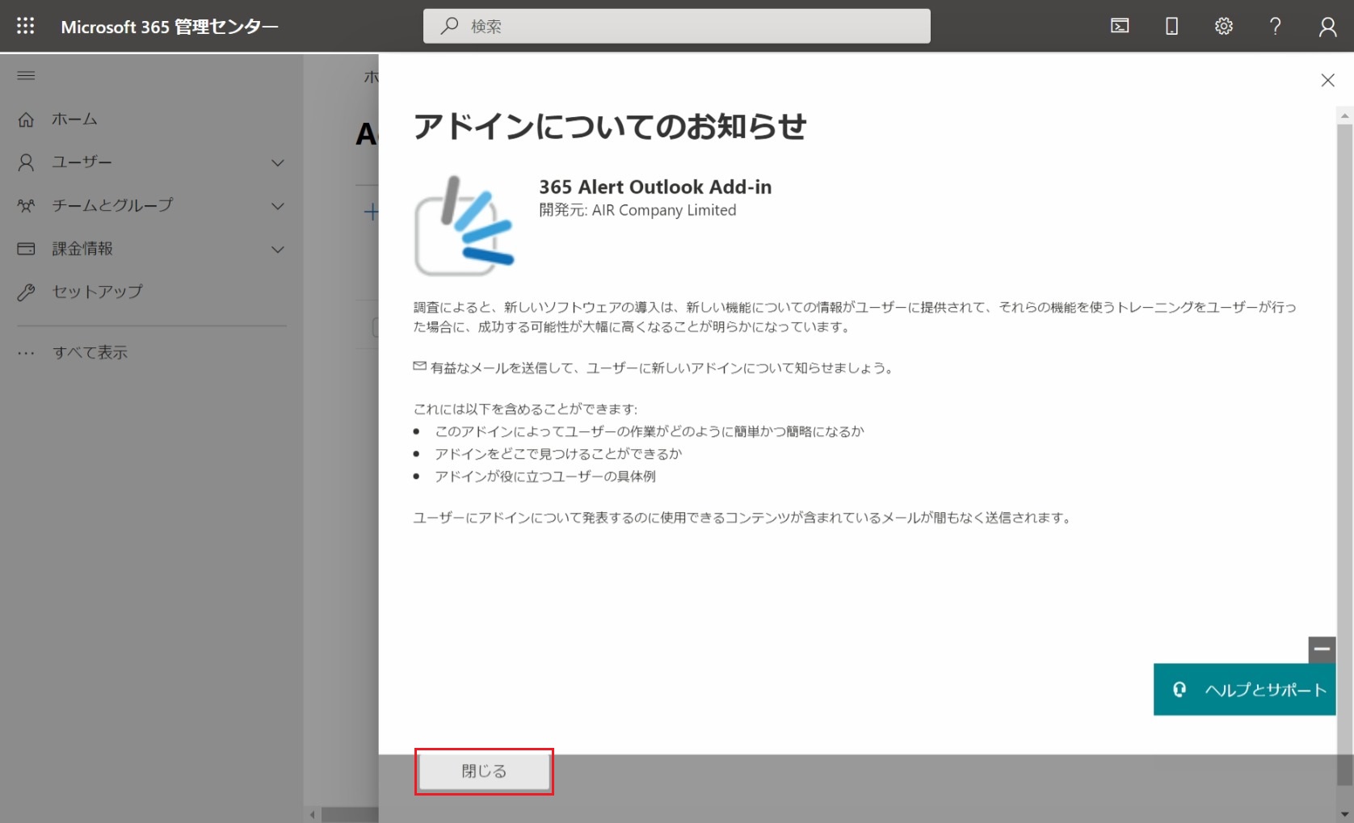This screenshot has width=1354, height=823.
Task: Click the 閉じる button
Action: tap(484, 771)
